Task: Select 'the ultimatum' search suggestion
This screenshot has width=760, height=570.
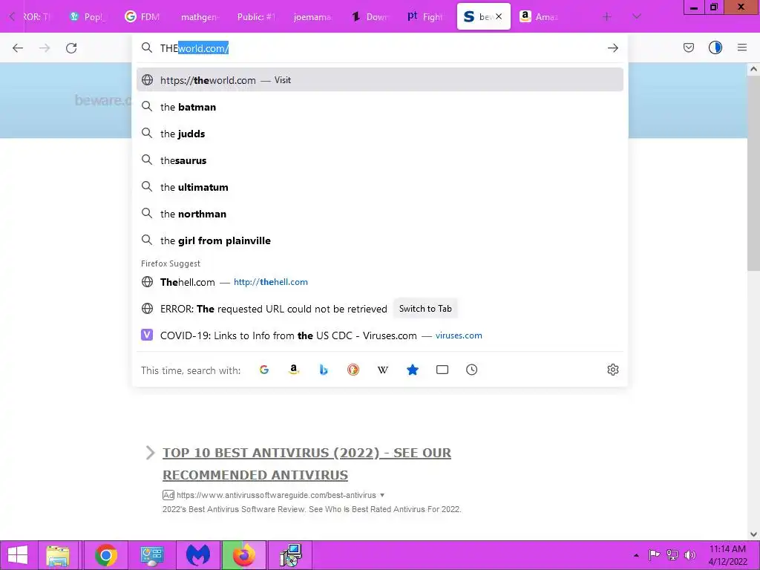Action: click(x=380, y=187)
